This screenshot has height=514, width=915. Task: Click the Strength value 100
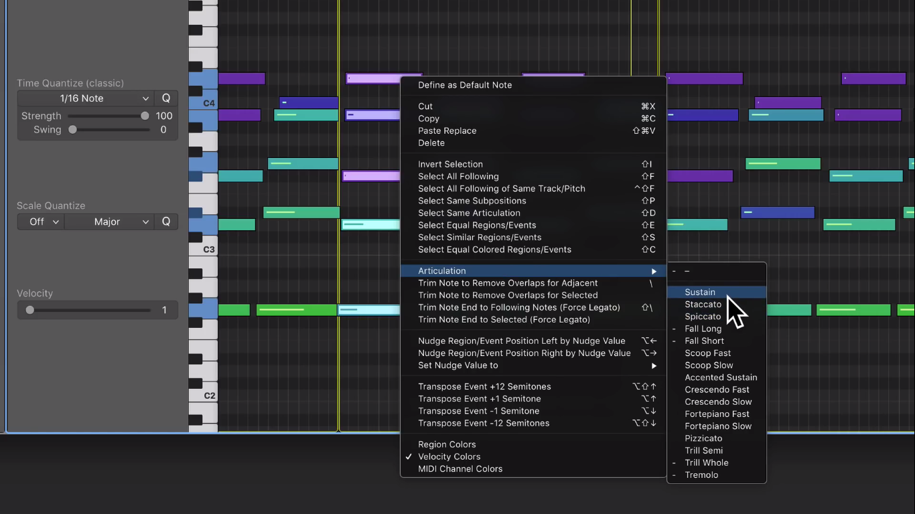tap(164, 116)
